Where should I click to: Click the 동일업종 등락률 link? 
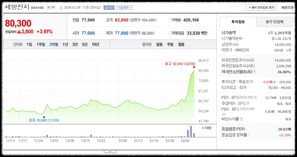click(x=234, y=135)
